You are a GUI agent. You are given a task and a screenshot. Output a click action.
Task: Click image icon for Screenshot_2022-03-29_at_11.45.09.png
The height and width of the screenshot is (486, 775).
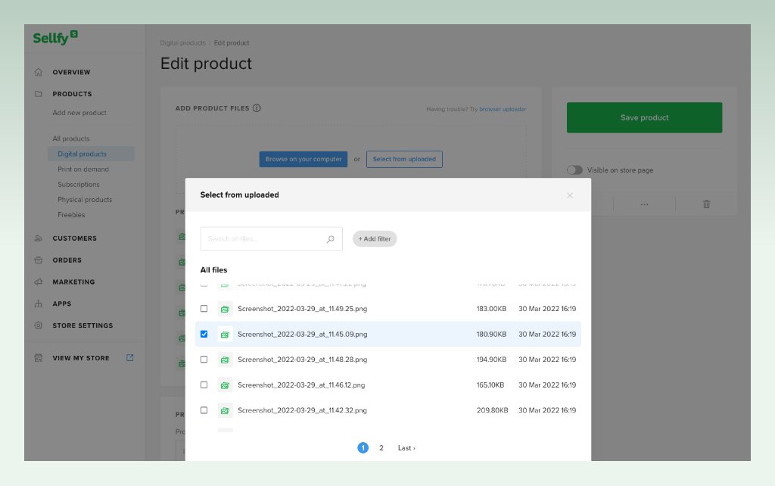coord(225,335)
